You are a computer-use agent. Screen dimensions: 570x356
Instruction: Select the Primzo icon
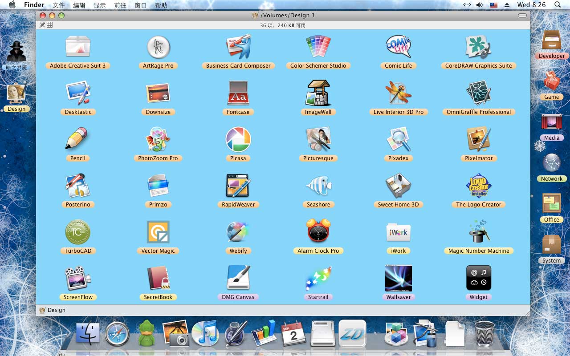click(158, 186)
